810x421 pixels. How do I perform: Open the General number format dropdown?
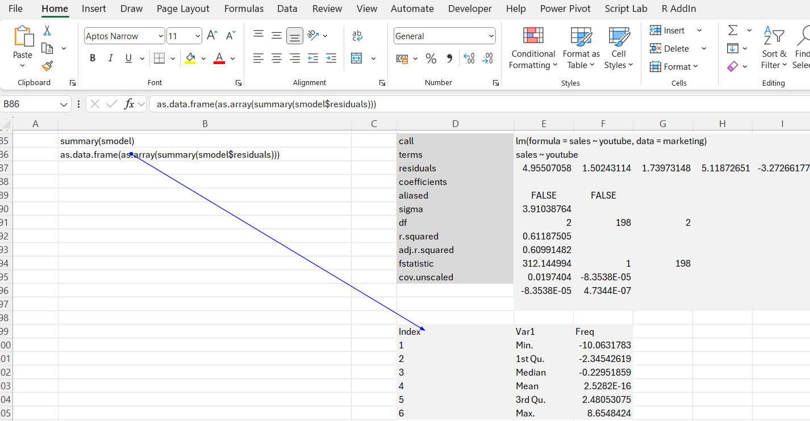pos(491,36)
